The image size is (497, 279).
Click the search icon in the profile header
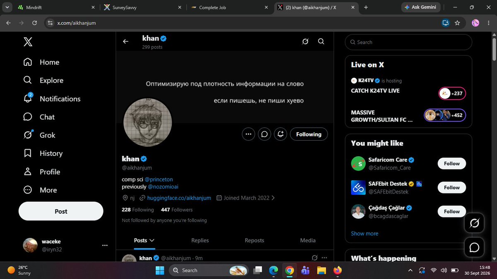pyautogui.click(x=321, y=41)
